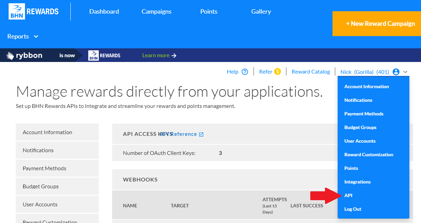This screenshot has width=421, height=223.
Task: Click the Nick (Gorilla) (401) account name
Action: pos(365,72)
